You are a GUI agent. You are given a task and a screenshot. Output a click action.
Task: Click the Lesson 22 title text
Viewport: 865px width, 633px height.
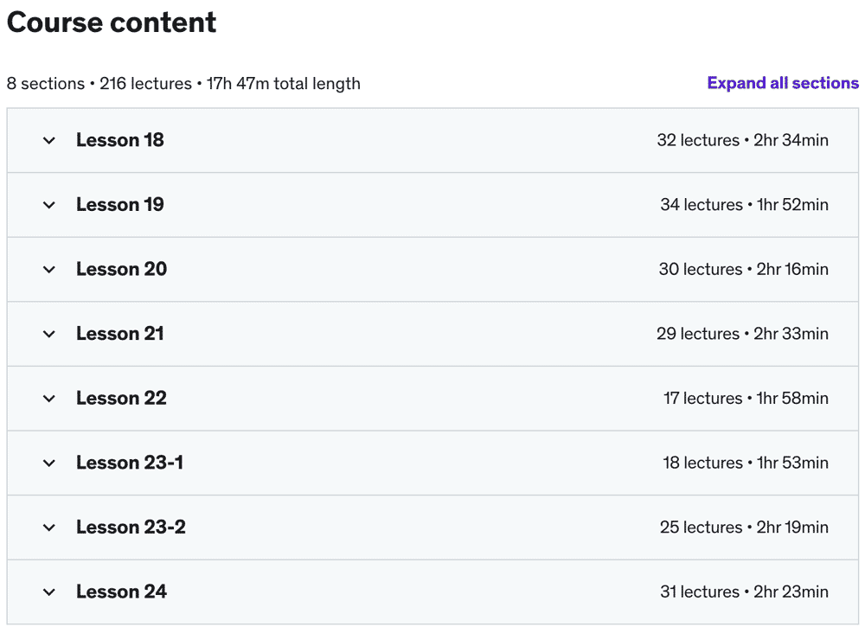point(122,399)
